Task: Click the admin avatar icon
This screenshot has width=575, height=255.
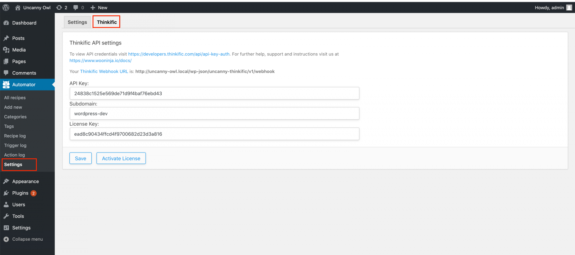Action: point(569,8)
